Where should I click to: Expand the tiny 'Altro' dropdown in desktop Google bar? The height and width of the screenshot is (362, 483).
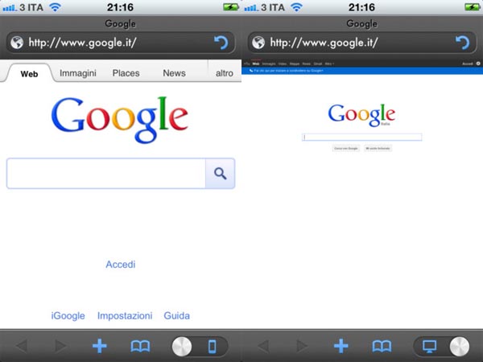[329, 64]
